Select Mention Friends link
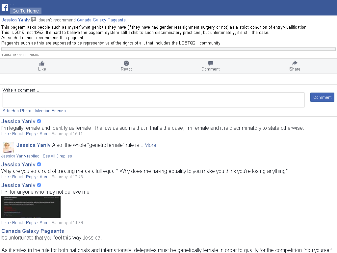This screenshot has height=253, width=337. tap(50, 111)
